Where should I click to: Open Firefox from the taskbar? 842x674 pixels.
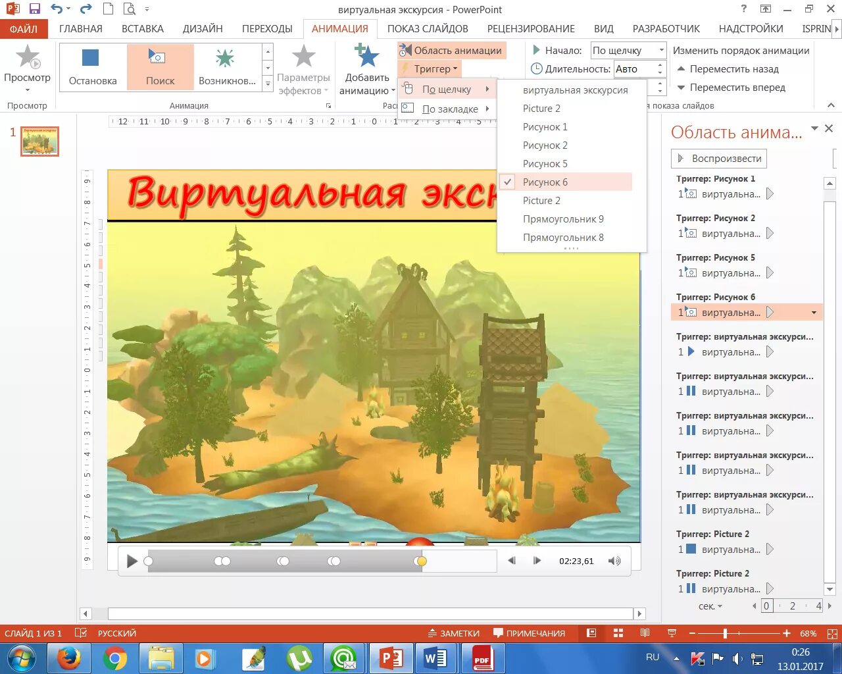(68, 658)
